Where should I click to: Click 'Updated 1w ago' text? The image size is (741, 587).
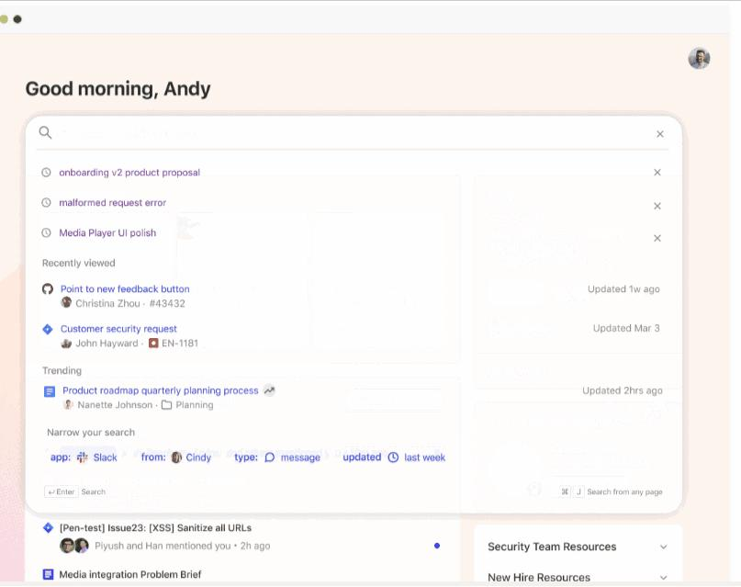[623, 289]
